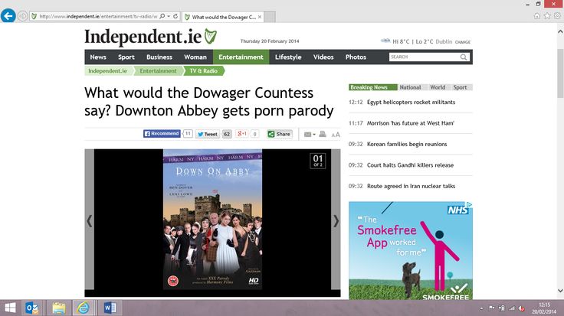
Task: Click the site SEARCH input field
Action: pos(425,57)
